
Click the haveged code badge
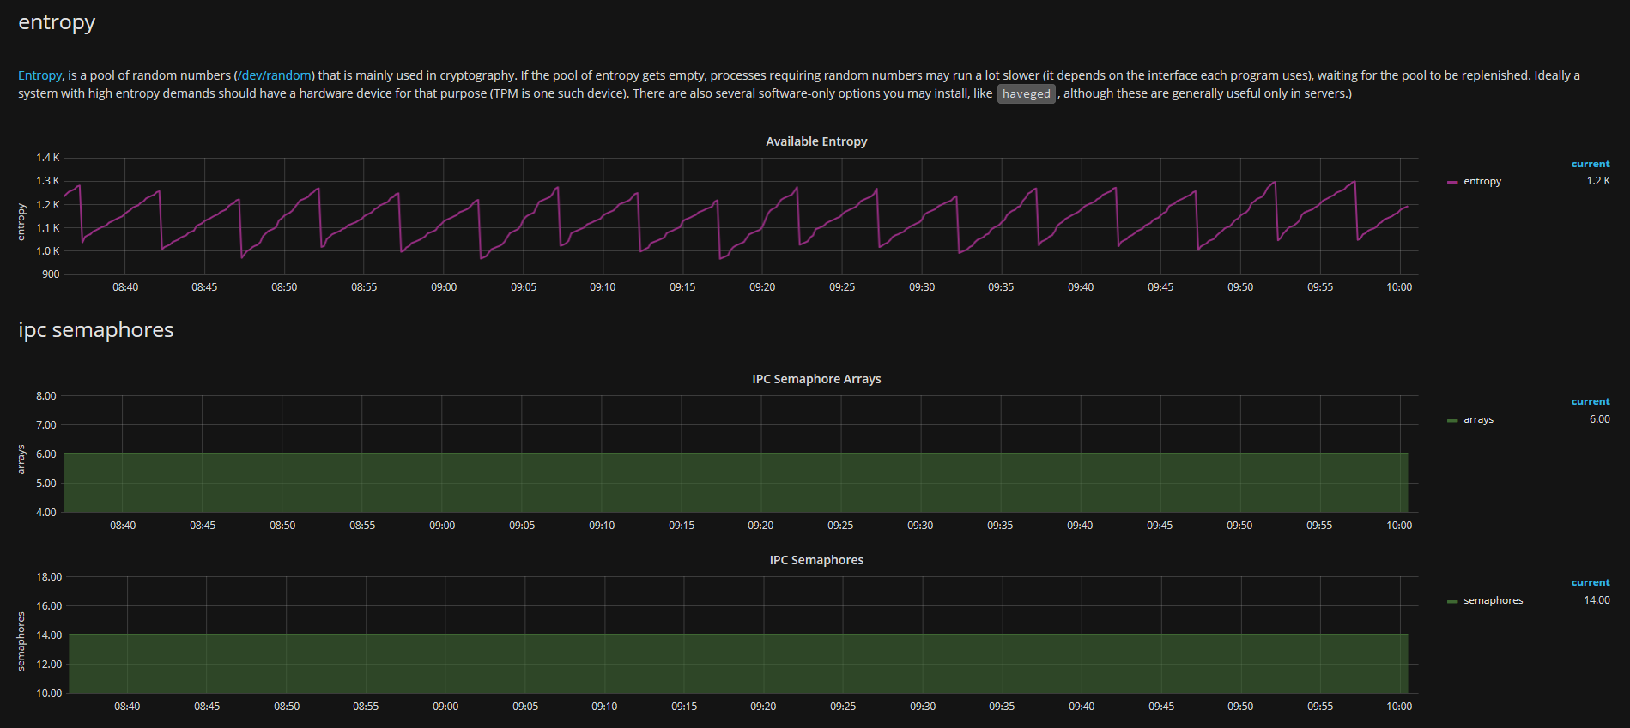pyautogui.click(x=1026, y=94)
